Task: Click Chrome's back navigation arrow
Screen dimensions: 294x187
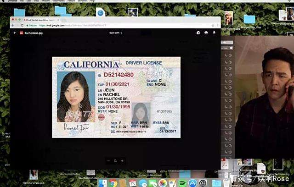Action: pyautogui.click(x=13, y=25)
